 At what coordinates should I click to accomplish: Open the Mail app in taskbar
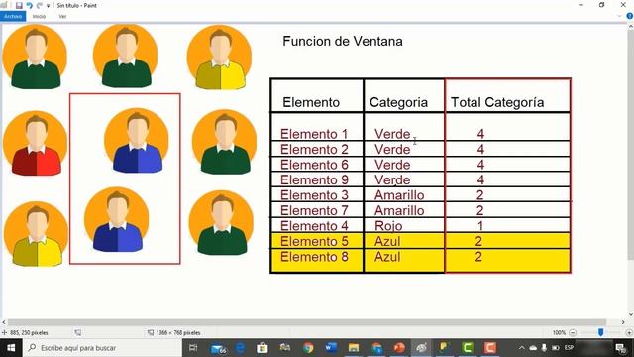coord(218,348)
